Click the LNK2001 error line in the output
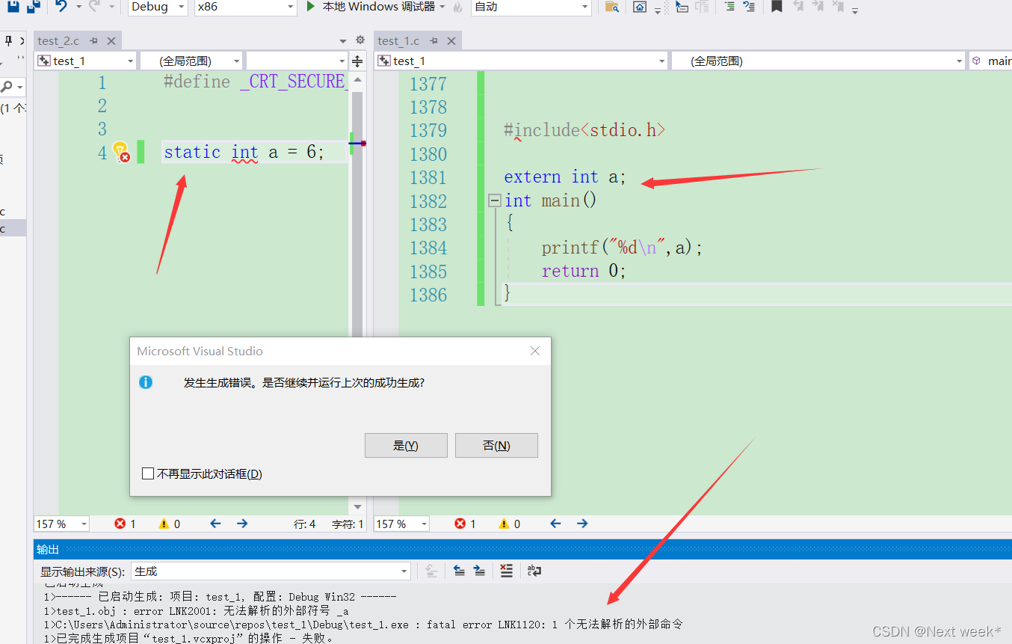1012x644 pixels. tap(197, 610)
